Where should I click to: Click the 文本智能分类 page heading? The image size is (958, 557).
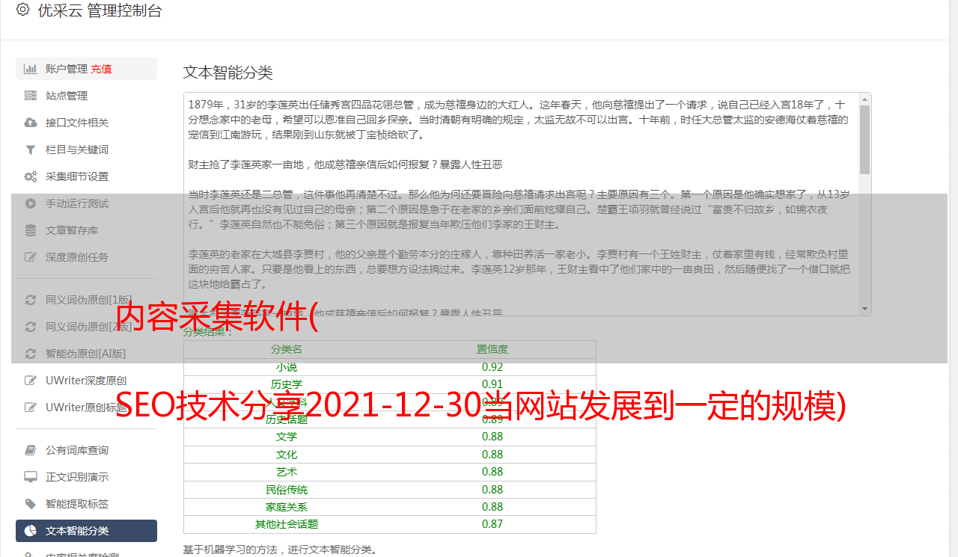(228, 73)
